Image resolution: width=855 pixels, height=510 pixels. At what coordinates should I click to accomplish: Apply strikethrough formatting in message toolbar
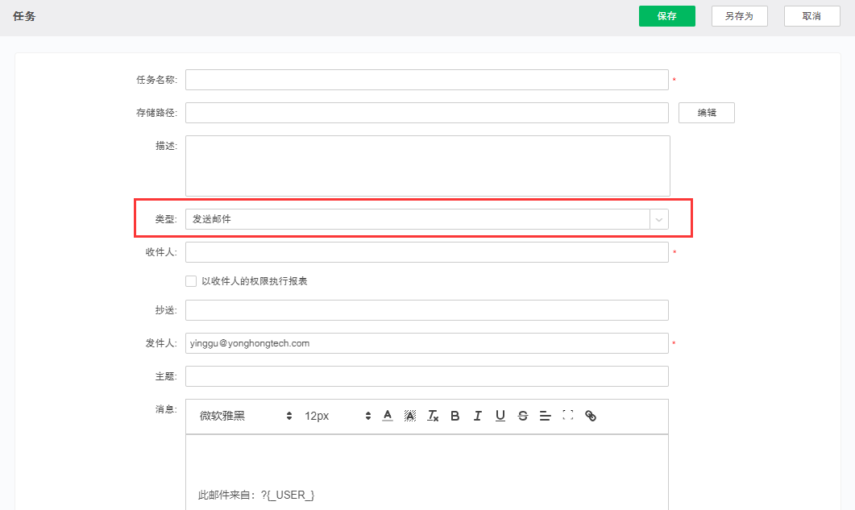pyautogui.click(x=522, y=415)
